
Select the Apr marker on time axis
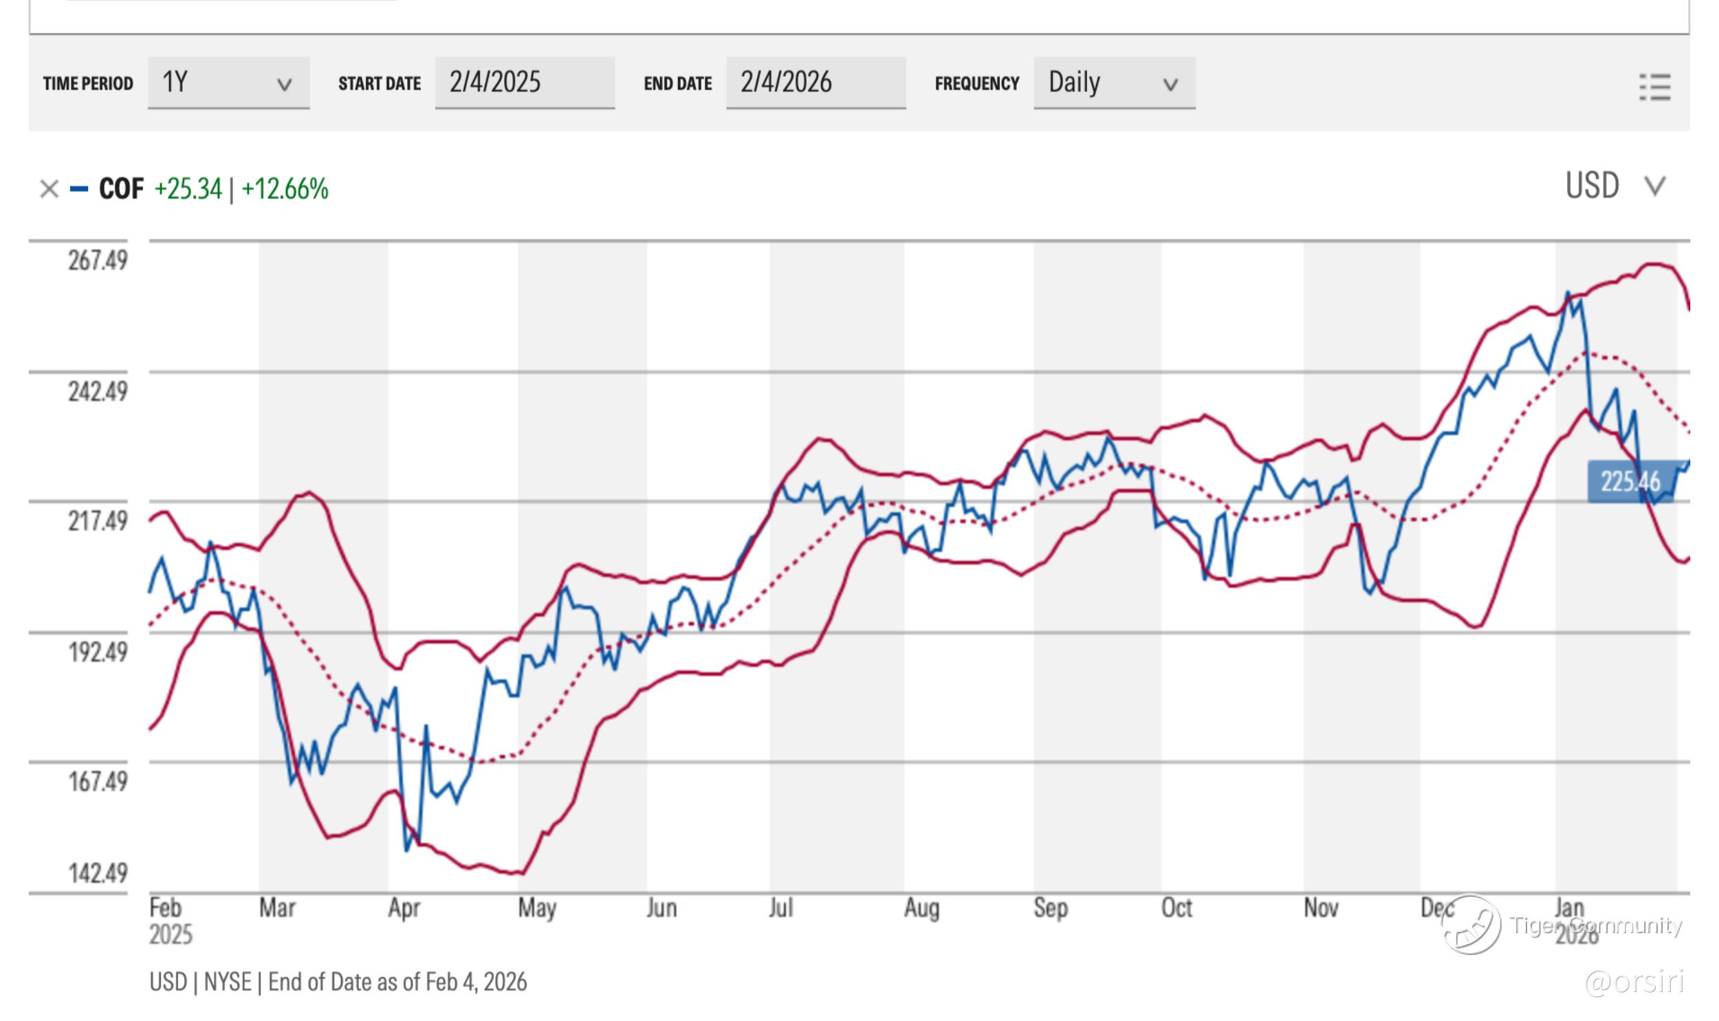coord(403,908)
